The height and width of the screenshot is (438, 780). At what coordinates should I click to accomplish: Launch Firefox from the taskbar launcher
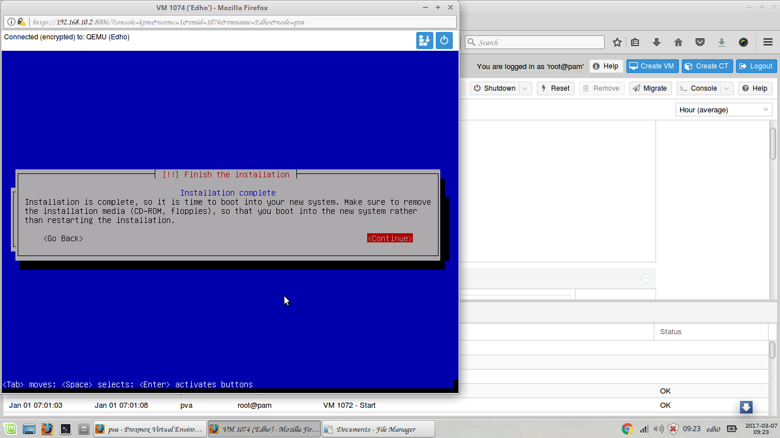coord(47,429)
